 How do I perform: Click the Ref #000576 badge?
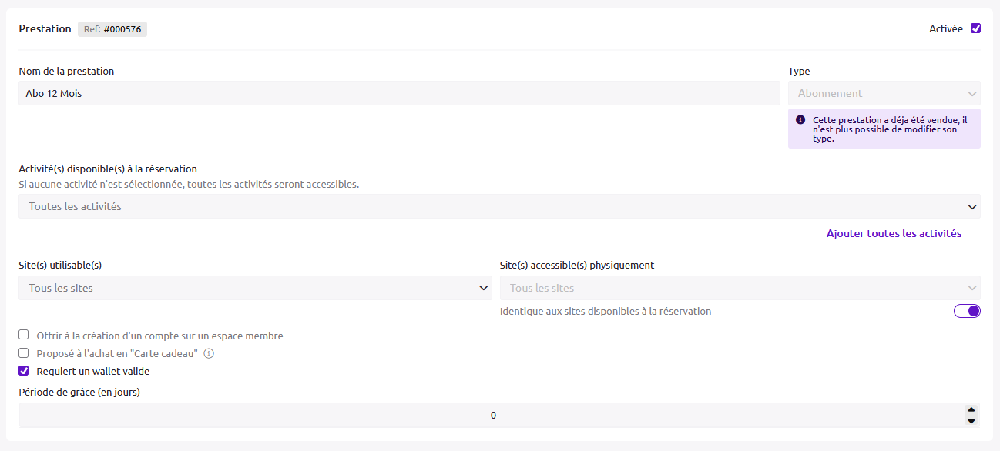[x=112, y=29]
